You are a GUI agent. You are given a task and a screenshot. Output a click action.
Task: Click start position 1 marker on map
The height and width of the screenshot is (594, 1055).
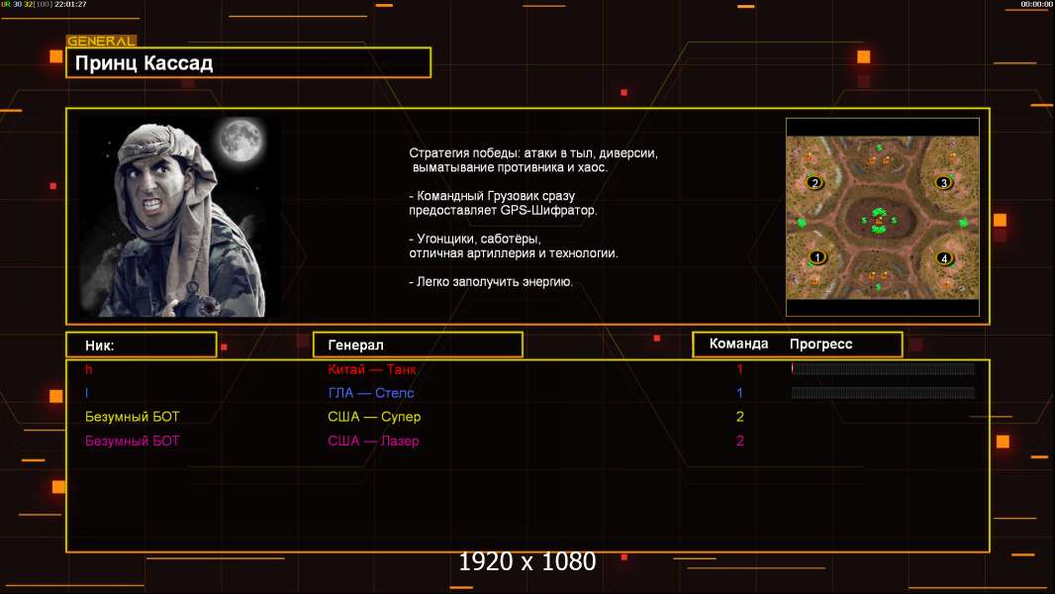[817, 258]
